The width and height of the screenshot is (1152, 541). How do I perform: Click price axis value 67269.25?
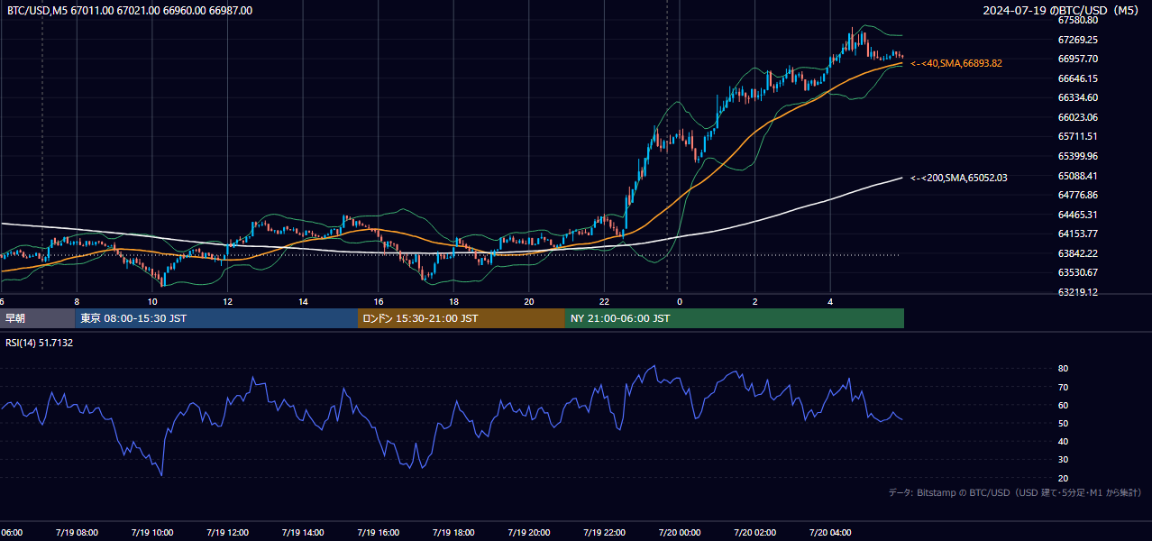(x=1078, y=40)
